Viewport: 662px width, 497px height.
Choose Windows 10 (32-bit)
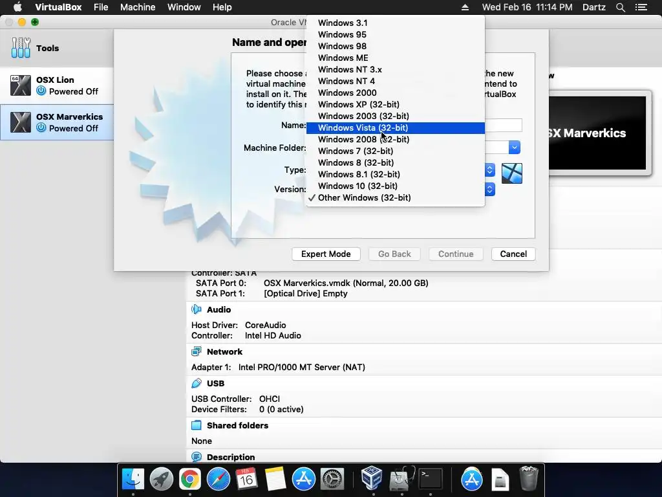(395, 186)
